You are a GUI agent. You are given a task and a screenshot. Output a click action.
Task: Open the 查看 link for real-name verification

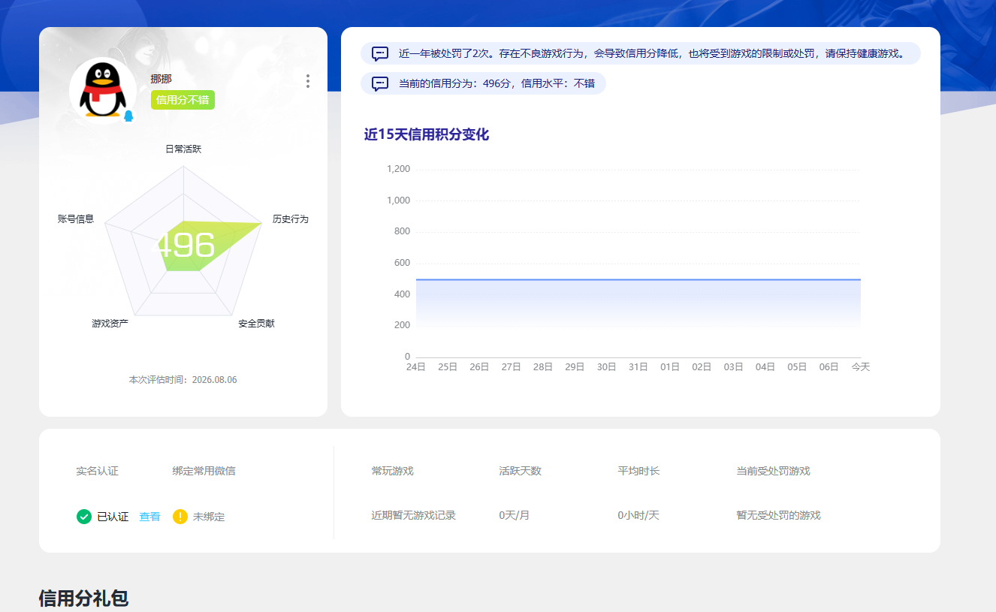pos(149,517)
